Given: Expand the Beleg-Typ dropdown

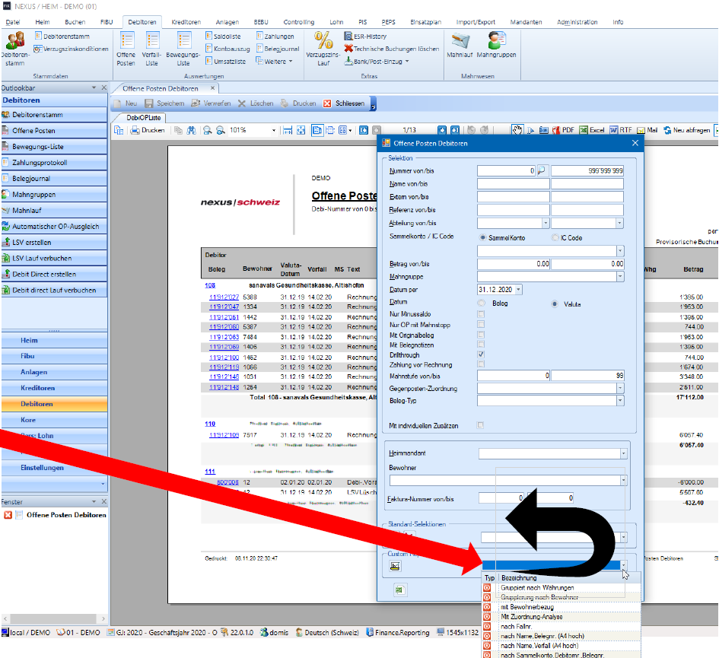Looking at the screenshot, I should [x=620, y=400].
